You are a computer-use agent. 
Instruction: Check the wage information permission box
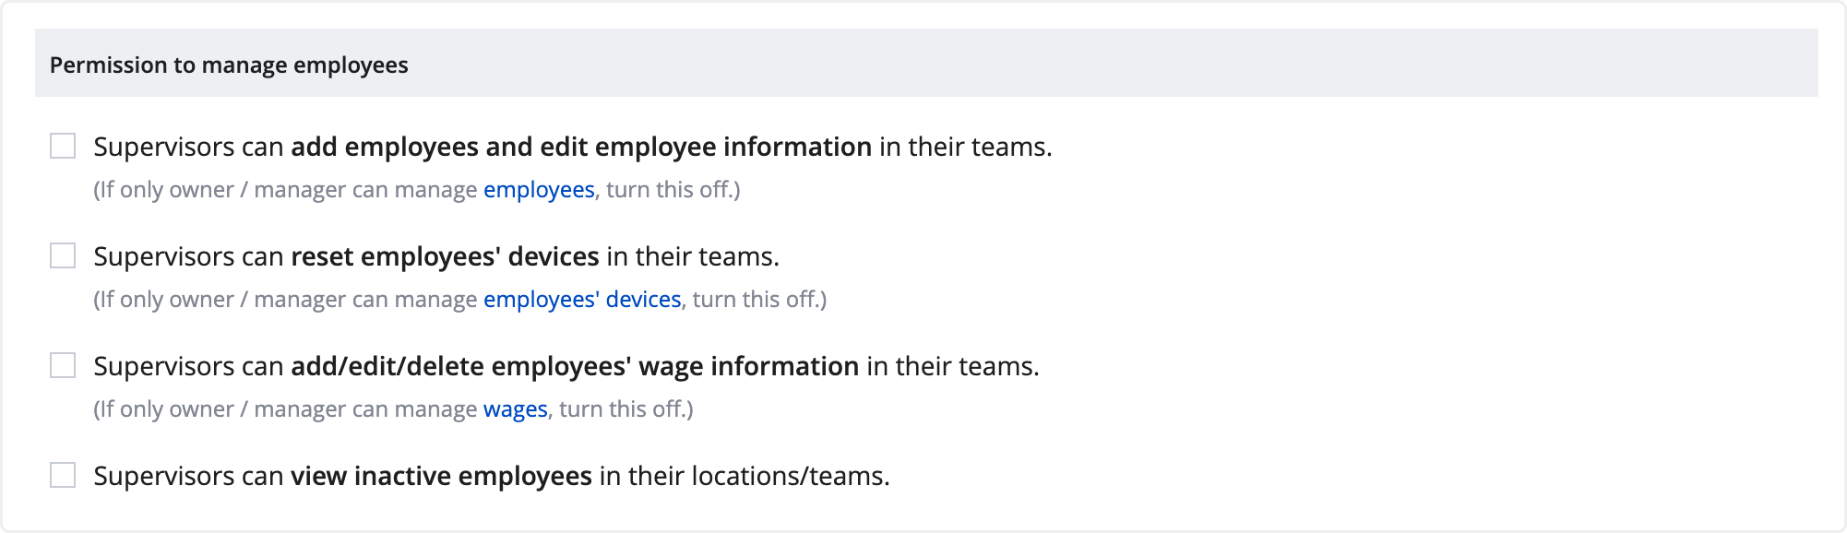63,365
